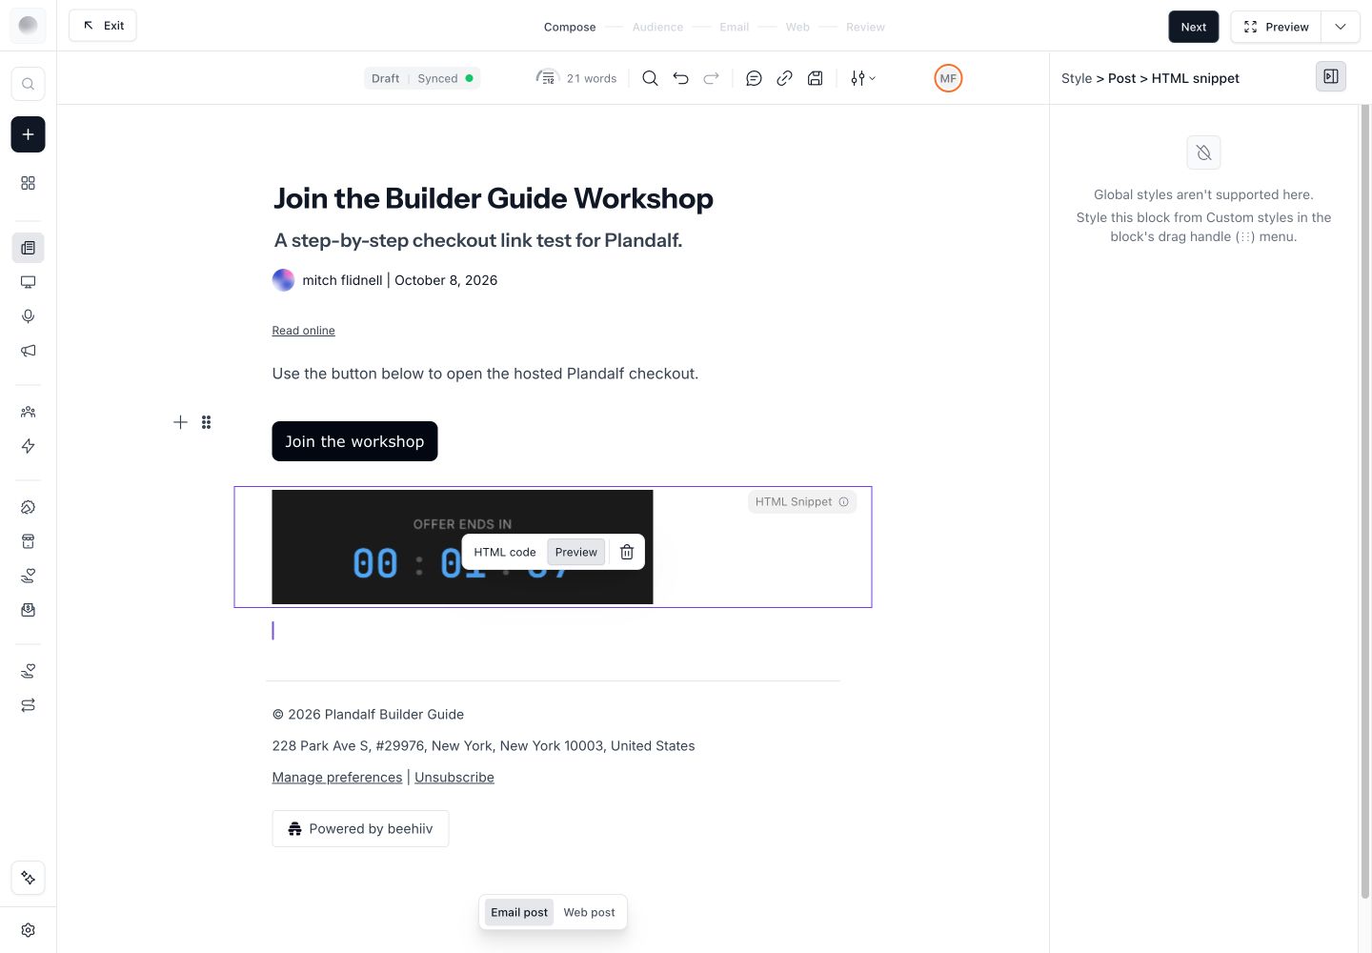1372x953 pixels.
Task: Click the AI sparkle icon in sidebar
Action: coord(28,878)
